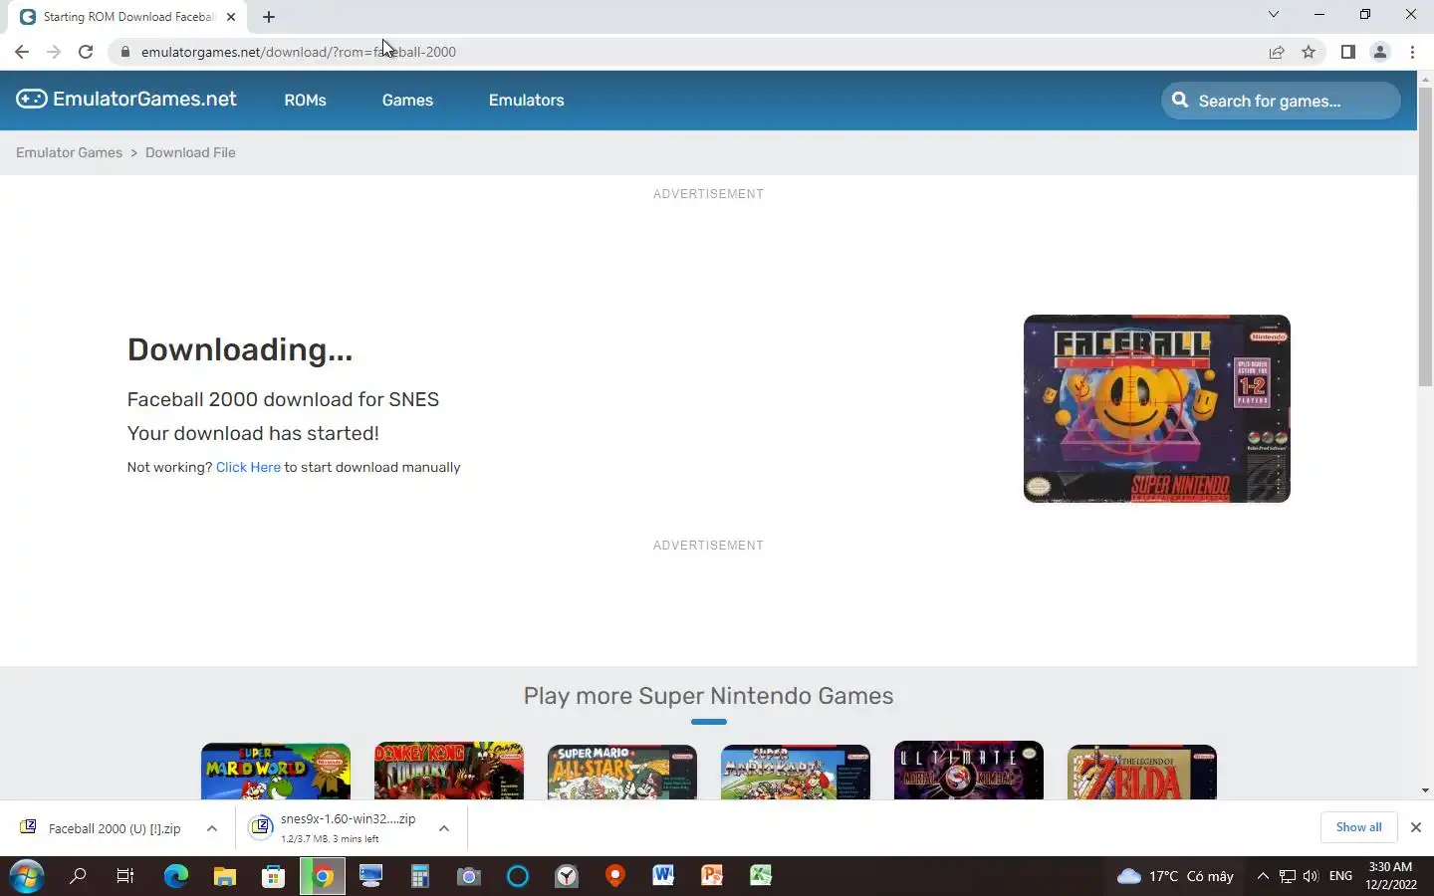Click the Search for games field

(x=1281, y=101)
